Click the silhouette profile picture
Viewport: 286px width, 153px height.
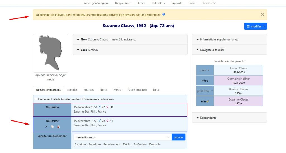(50, 53)
